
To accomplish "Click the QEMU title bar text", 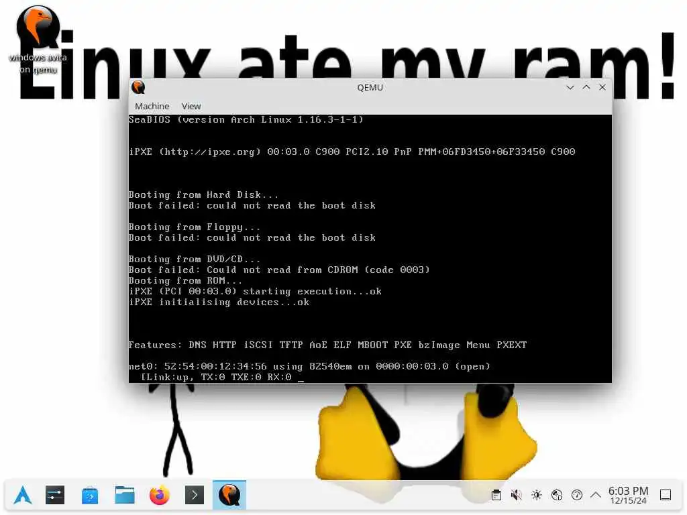I will (370, 88).
